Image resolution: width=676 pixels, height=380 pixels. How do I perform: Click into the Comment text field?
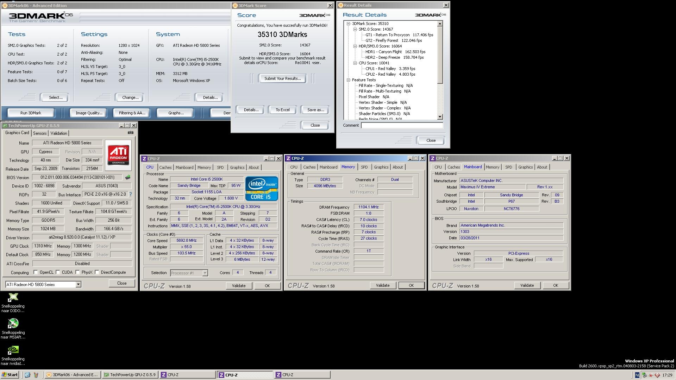click(402, 125)
